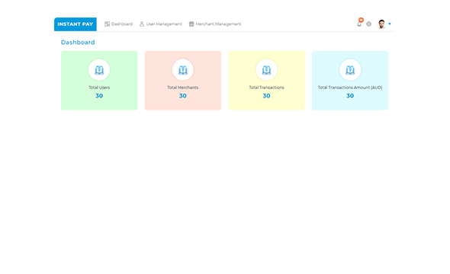Expand the profile dropdown arrow
Viewport: 450px width, 274px height.
[390, 24]
